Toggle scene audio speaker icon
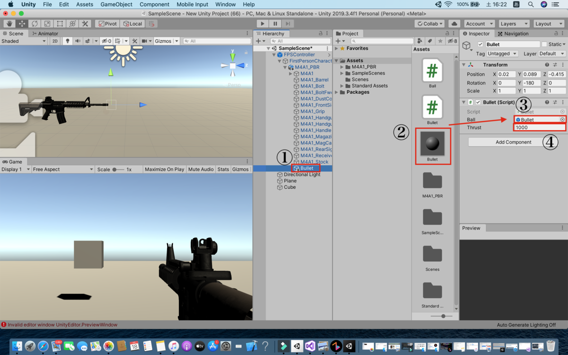Screen dimensions: 568x355 78,41
